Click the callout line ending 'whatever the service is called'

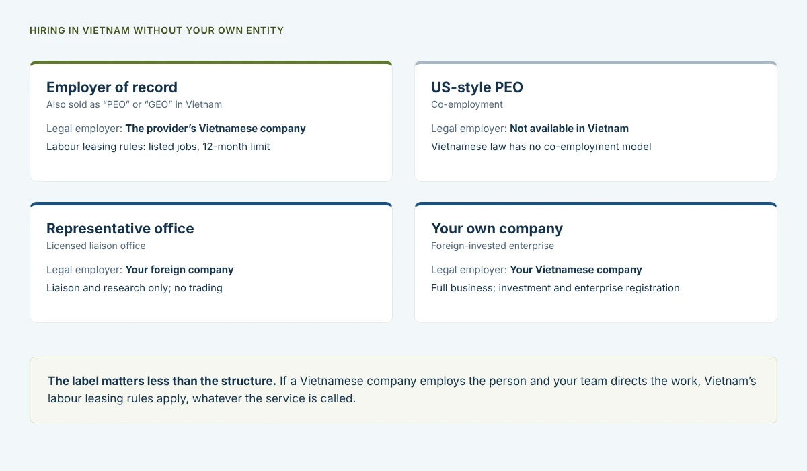(202, 398)
